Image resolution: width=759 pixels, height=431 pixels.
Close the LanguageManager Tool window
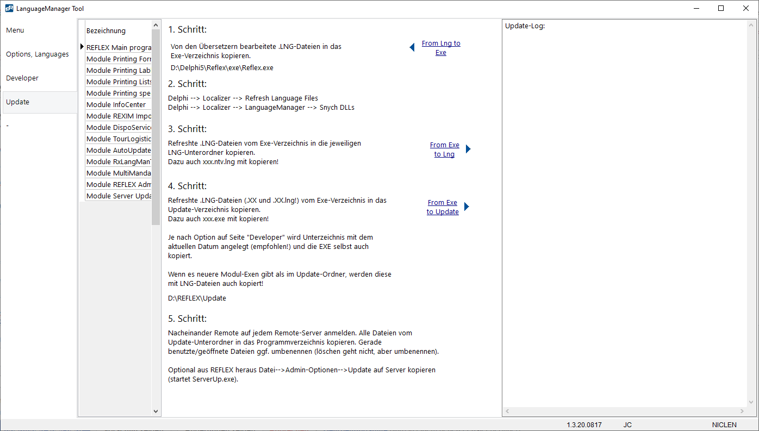point(746,8)
